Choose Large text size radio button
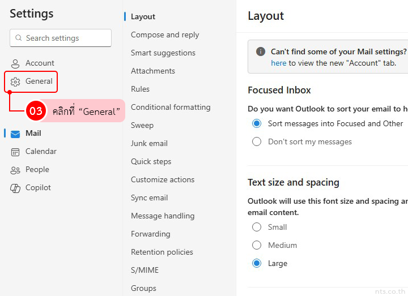Screen dimensions: 408x296 pyautogui.click(x=257, y=263)
